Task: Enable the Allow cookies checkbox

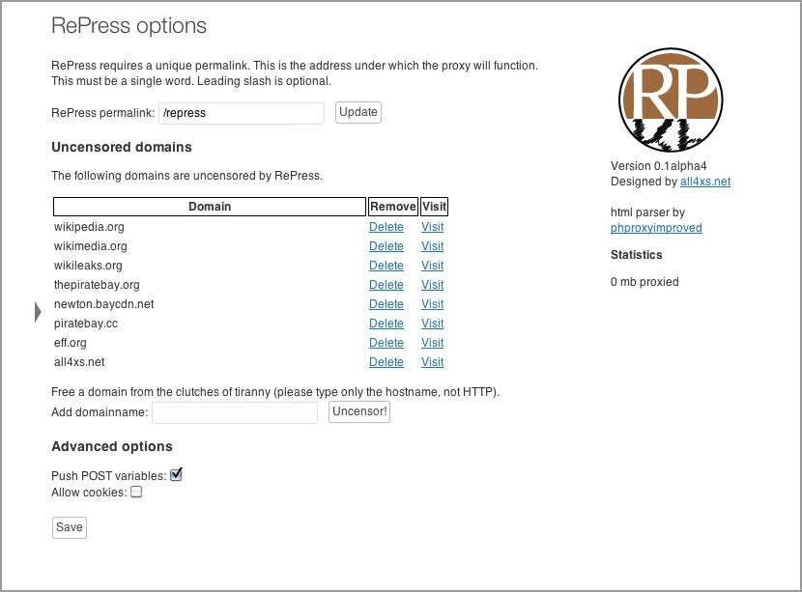Action: pos(136,492)
